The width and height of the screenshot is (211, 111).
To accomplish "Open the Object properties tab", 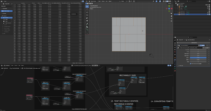I will click(175, 58).
